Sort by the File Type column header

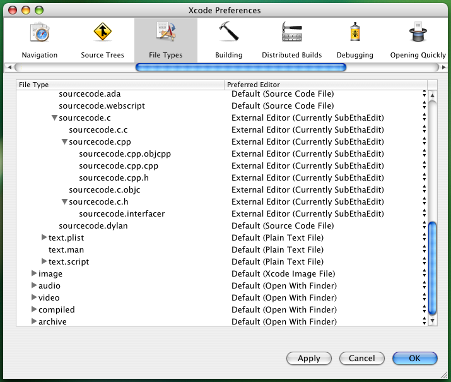tap(120, 85)
